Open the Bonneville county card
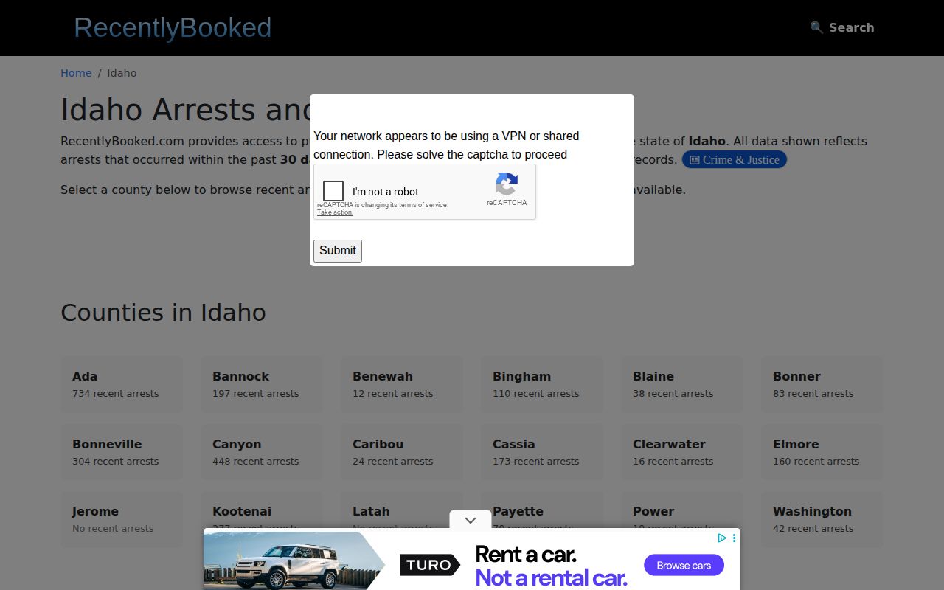Image resolution: width=944 pixels, height=590 pixels. pyautogui.click(x=122, y=452)
